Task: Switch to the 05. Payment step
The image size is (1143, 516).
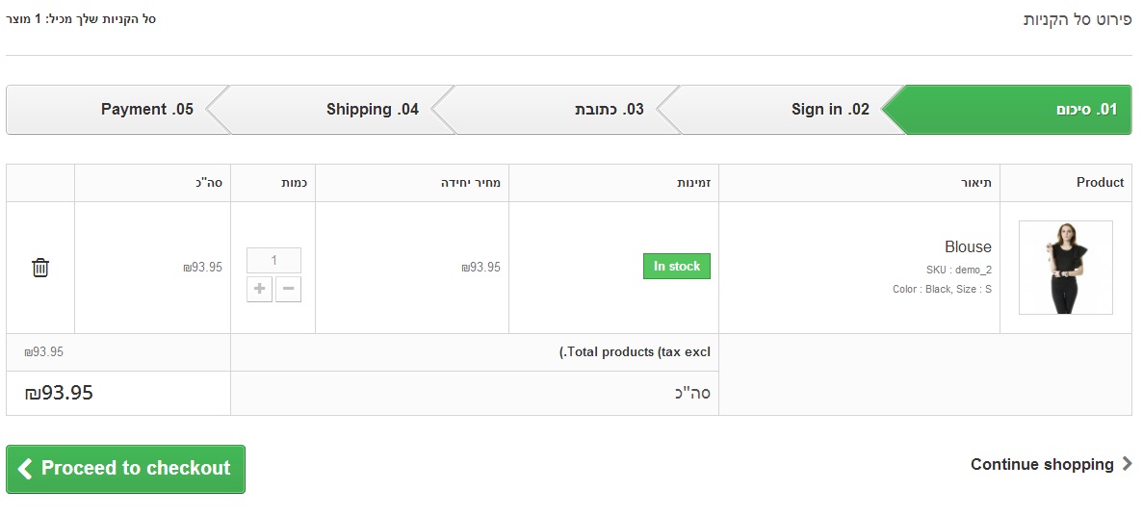Action: pos(146,110)
